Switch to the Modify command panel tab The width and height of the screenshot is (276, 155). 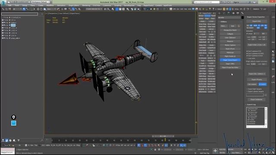pyautogui.click(x=224, y=13)
